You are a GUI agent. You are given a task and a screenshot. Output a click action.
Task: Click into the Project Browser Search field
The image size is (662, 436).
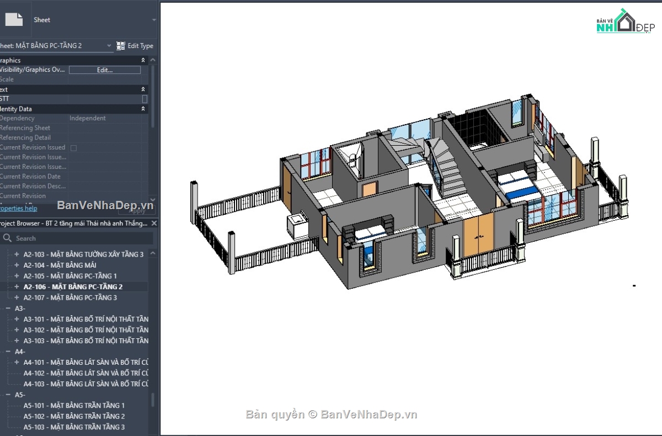coord(77,238)
